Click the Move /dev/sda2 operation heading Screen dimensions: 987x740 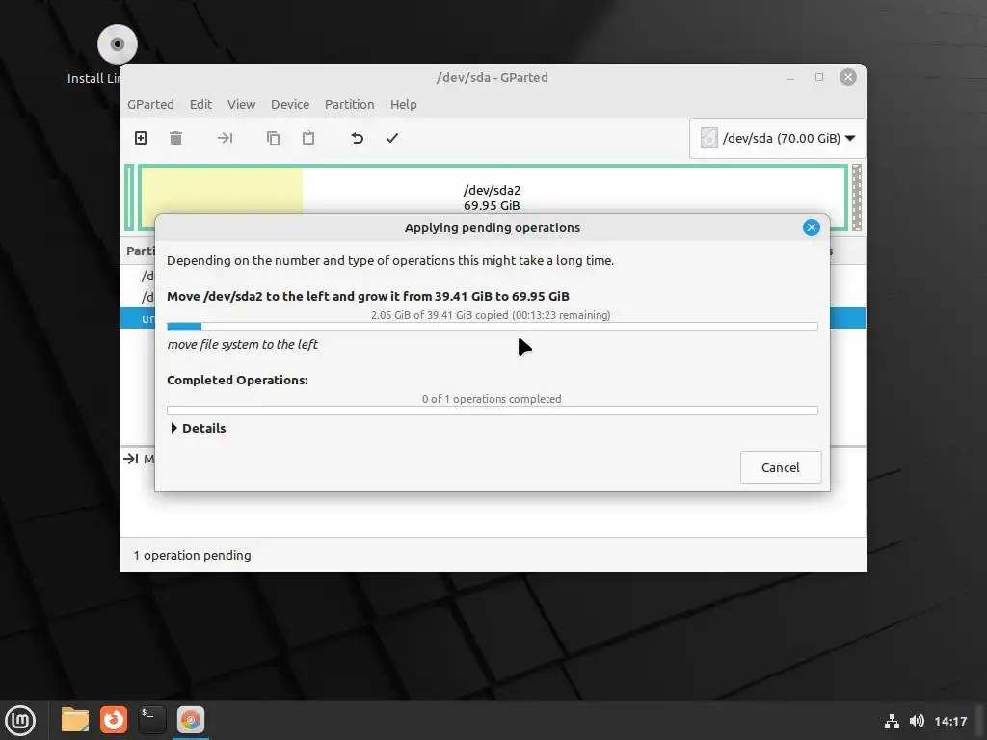tap(368, 297)
